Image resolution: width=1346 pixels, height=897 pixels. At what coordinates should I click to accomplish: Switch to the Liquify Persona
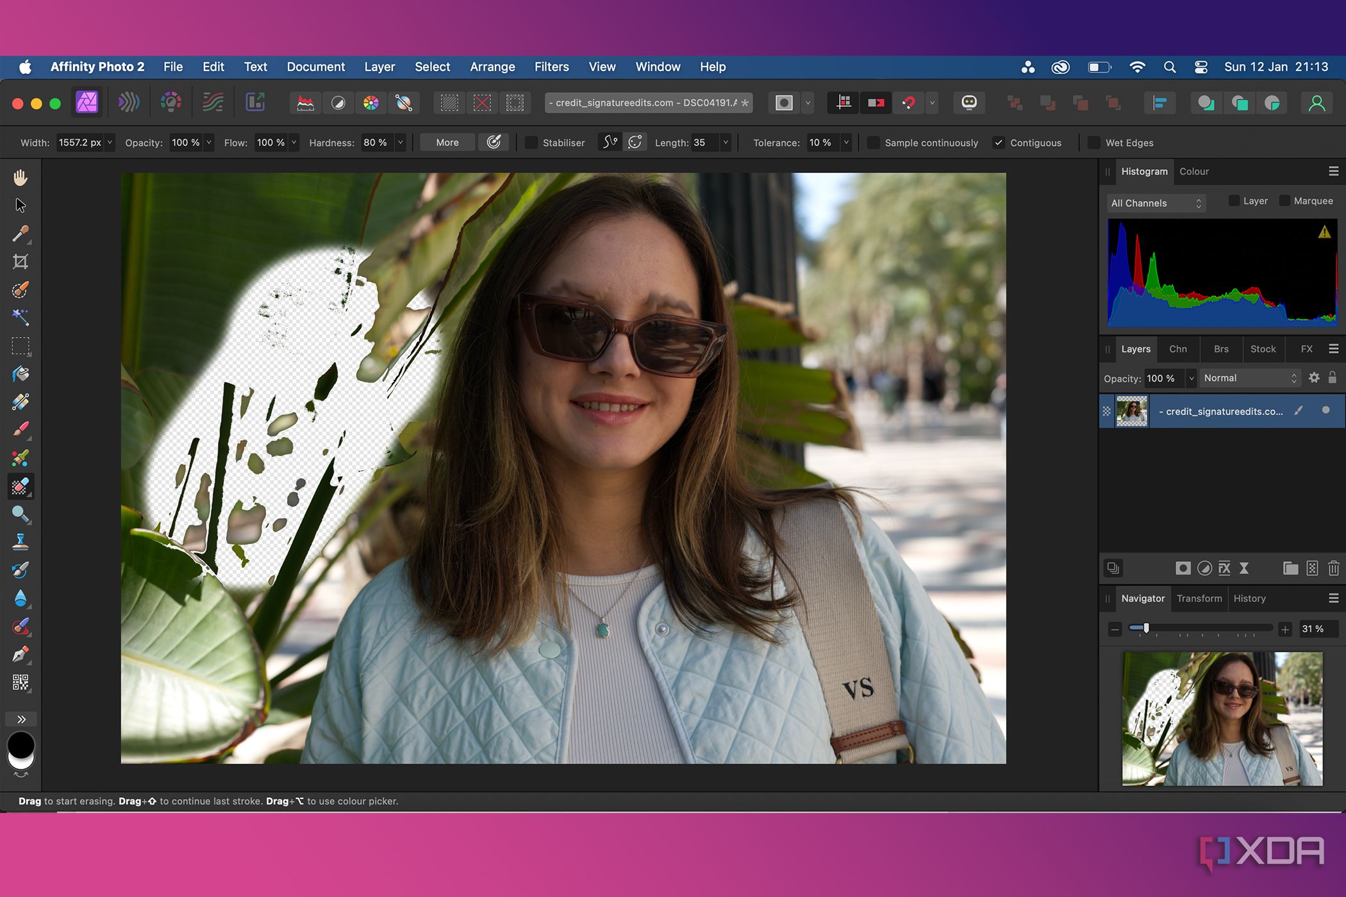tap(129, 103)
